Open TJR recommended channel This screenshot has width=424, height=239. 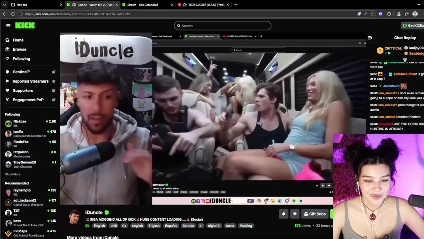30,213
